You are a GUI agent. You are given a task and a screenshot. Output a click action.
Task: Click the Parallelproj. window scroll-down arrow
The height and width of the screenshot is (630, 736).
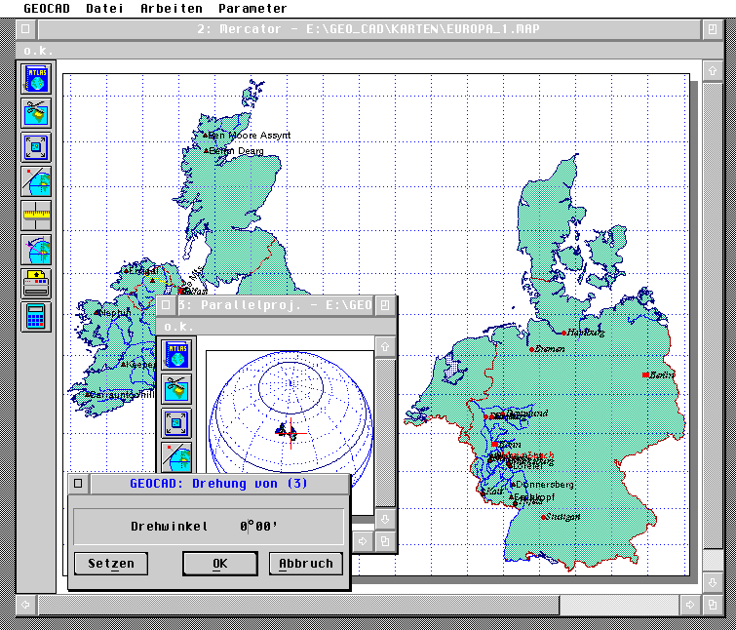click(386, 519)
